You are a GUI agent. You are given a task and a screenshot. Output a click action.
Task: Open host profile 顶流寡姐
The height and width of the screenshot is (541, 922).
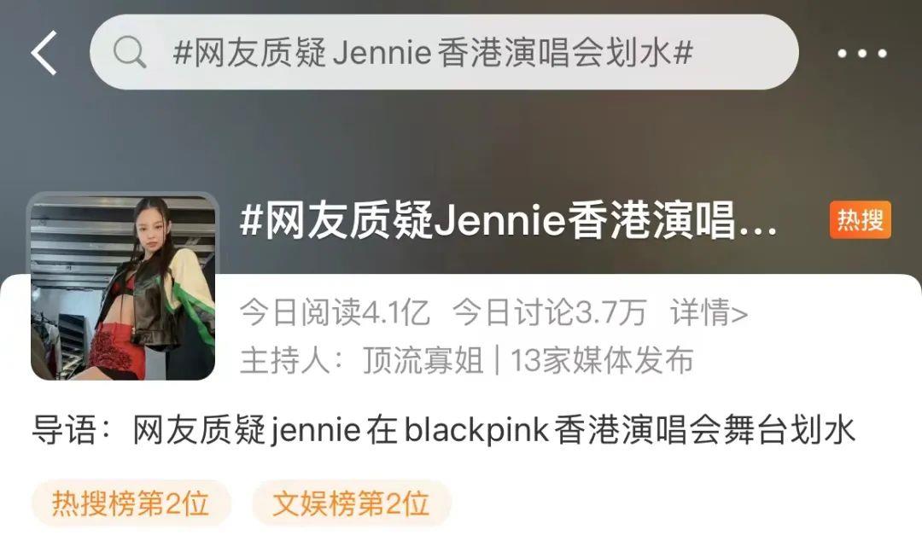click(x=423, y=360)
